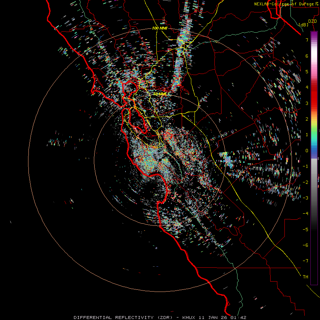
Task: Click the TH threshold label on the scale
Action: click(305, 277)
